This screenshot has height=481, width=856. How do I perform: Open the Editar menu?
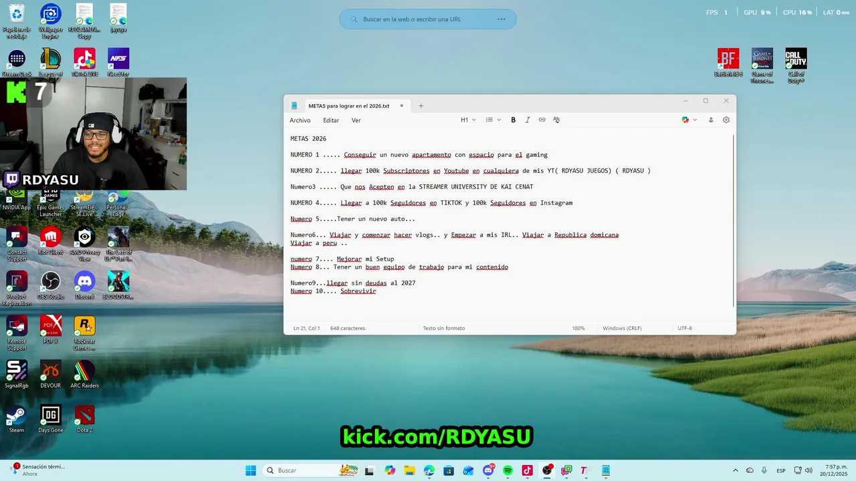tap(331, 120)
